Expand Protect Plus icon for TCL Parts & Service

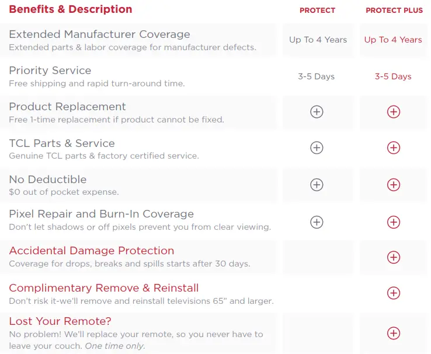tap(394, 148)
